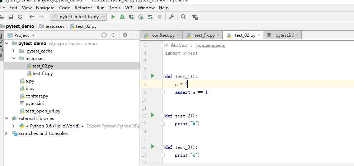This screenshot has width=354, height=166.
Task: Open the Run menu
Action: pos(100,8)
